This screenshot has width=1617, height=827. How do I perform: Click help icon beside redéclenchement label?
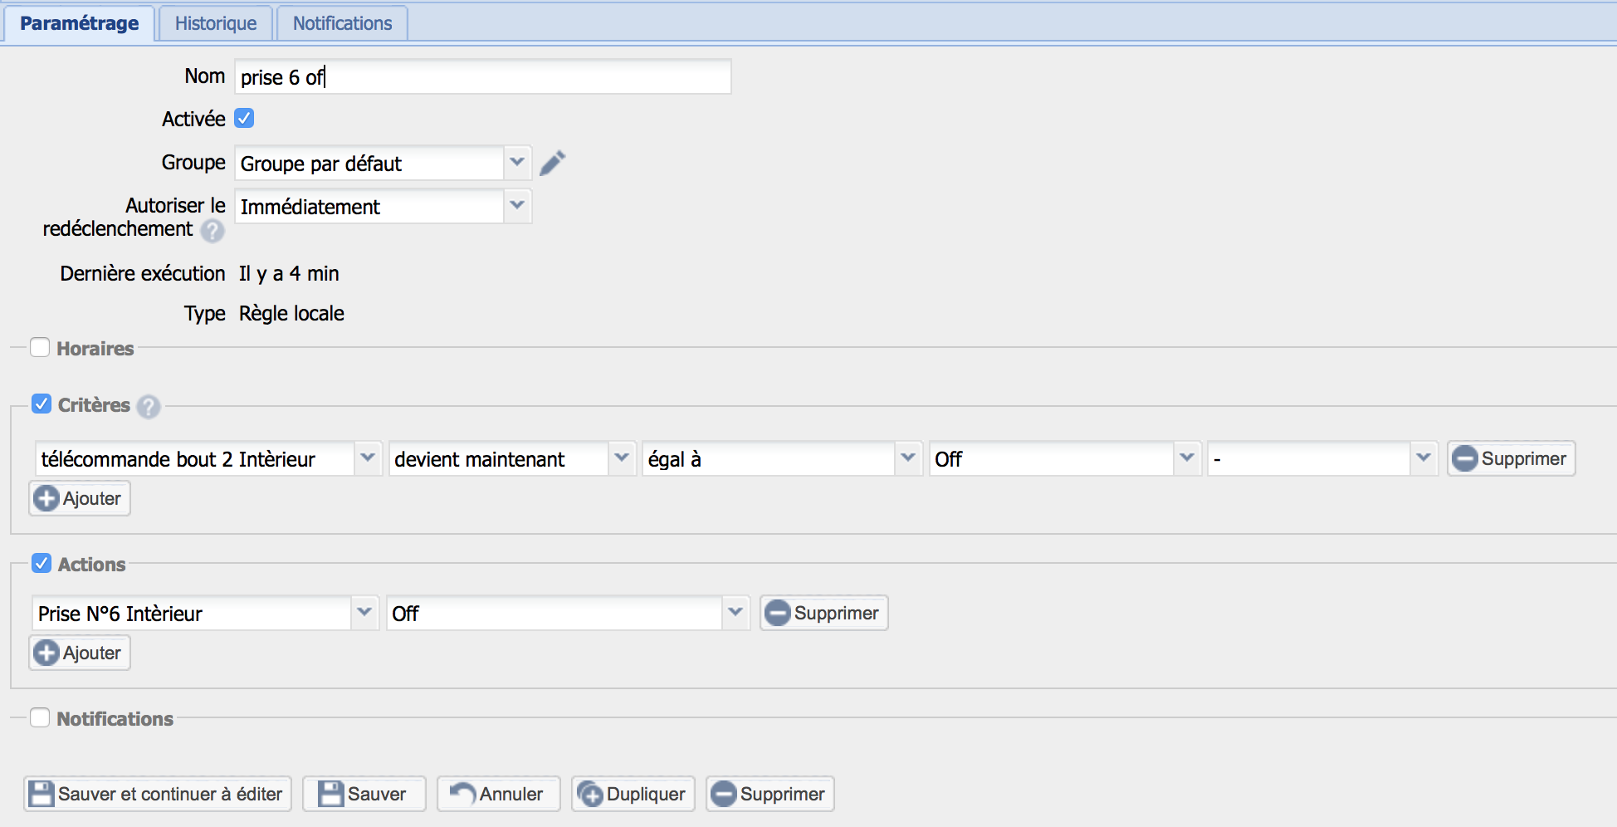coord(213,231)
